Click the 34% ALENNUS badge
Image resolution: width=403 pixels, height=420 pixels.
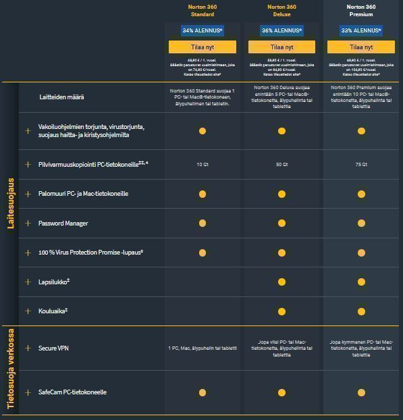click(x=203, y=30)
